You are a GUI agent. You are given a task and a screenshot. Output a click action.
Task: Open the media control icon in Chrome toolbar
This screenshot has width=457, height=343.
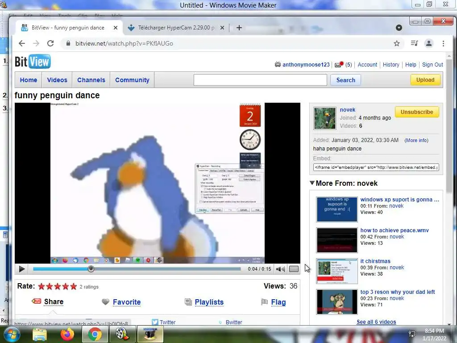point(414,43)
